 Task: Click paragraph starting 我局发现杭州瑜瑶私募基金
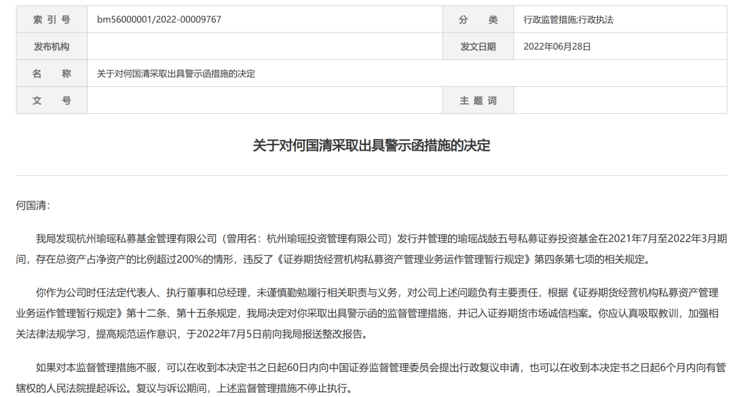pos(371,249)
